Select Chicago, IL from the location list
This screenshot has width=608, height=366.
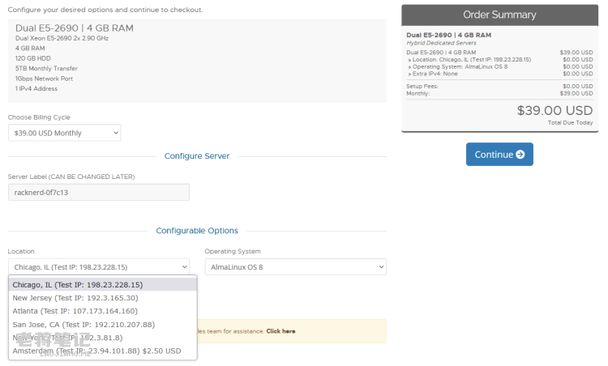[x=78, y=285]
